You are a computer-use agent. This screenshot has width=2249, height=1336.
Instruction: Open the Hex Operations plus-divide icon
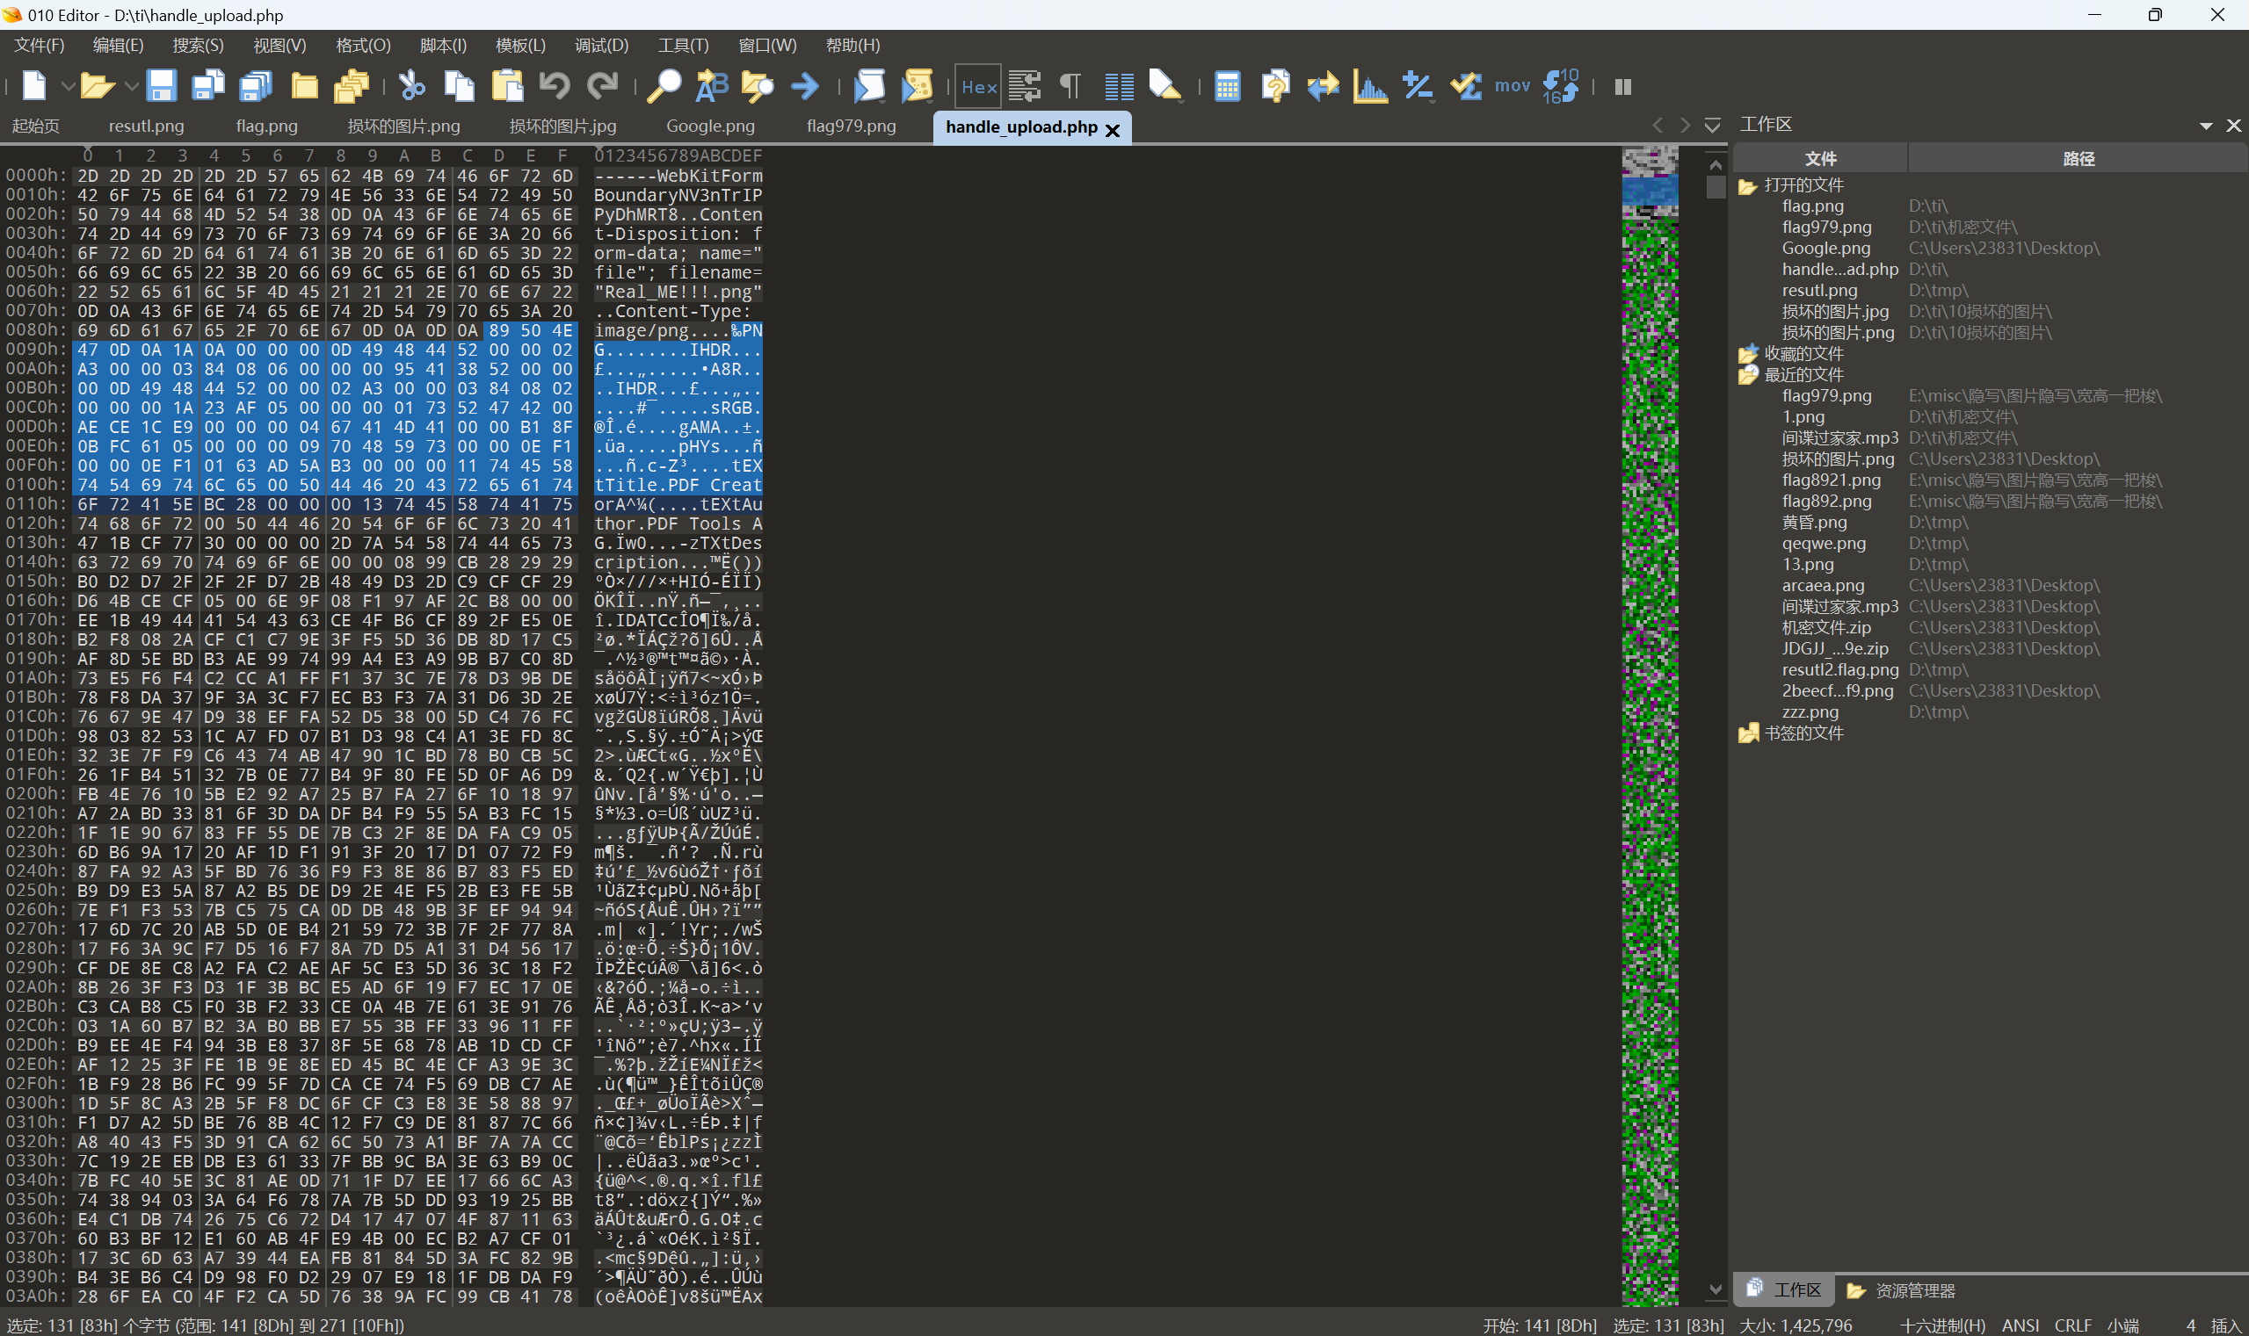(1418, 86)
